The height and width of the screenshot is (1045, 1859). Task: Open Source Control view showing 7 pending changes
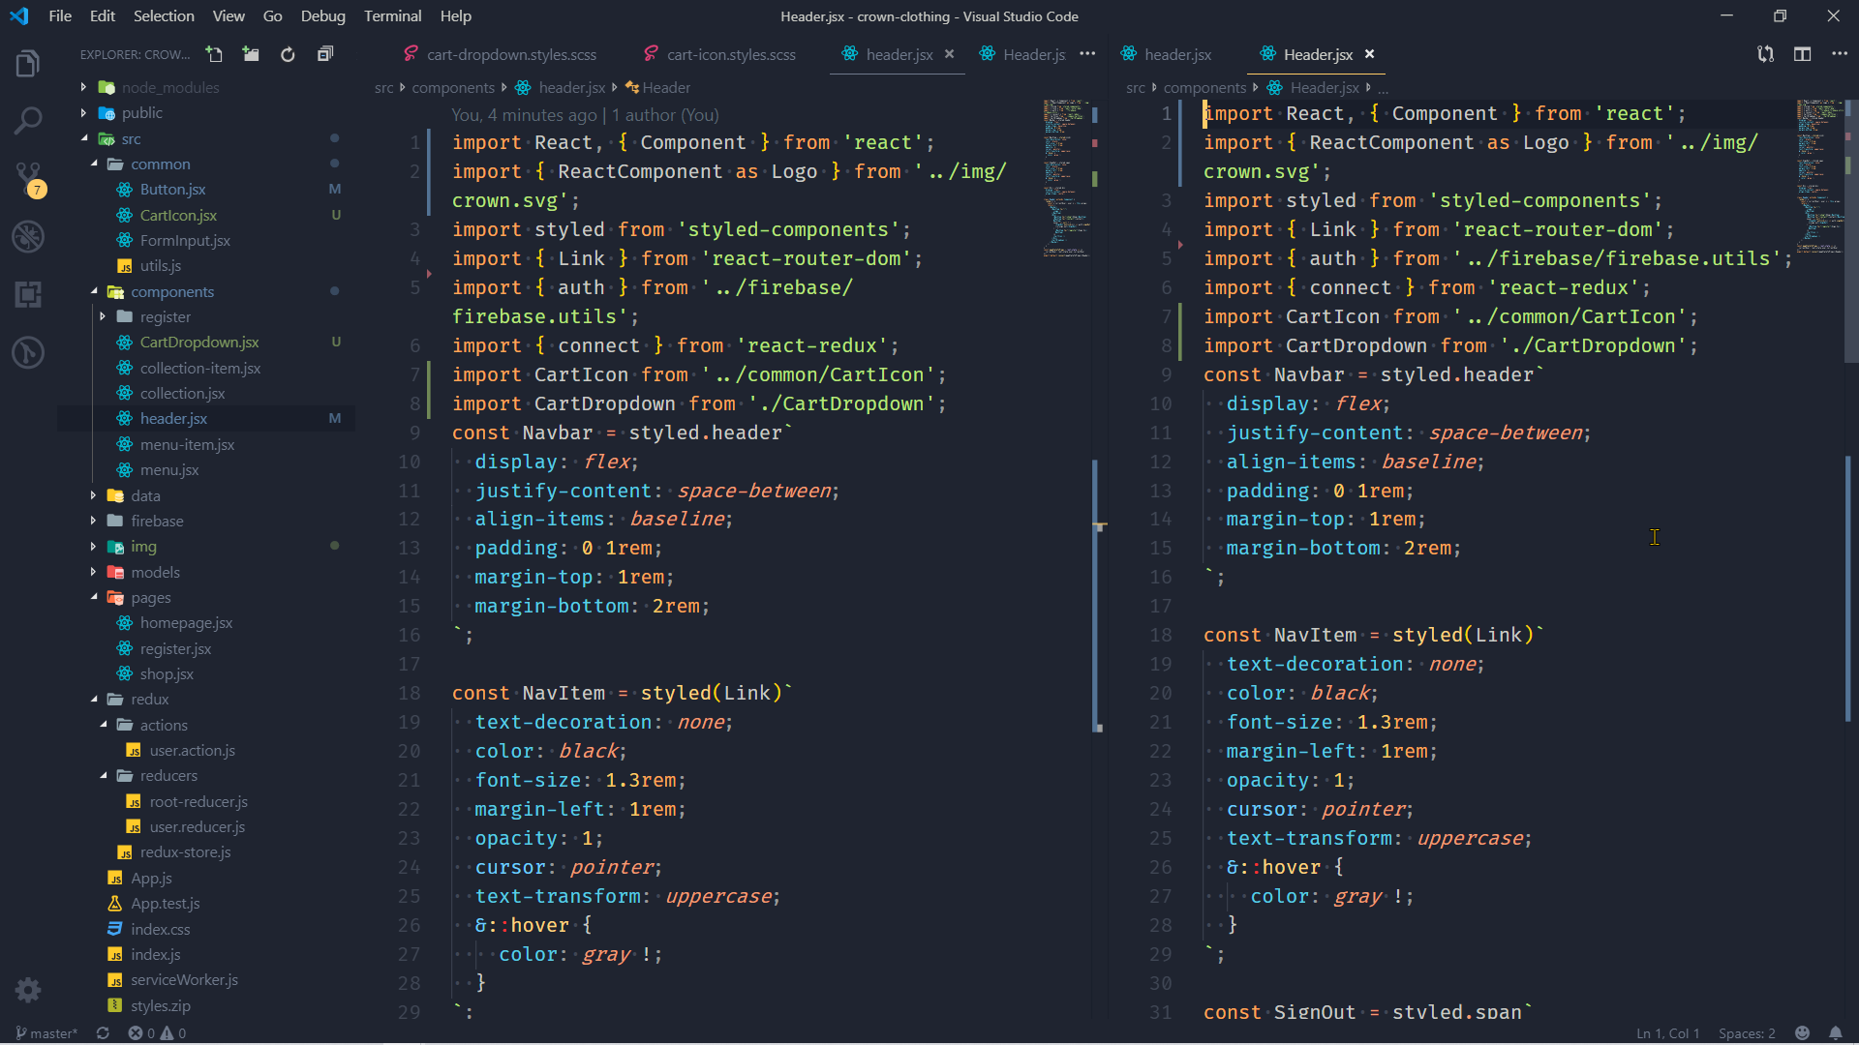click(28, 178)
